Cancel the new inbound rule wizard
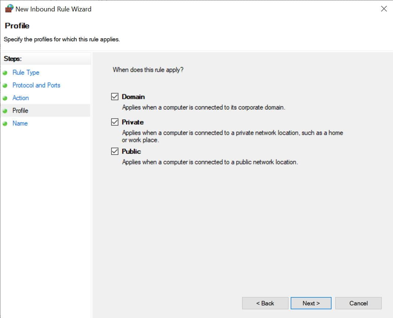Viewport: 393px width, 318px height. tap(358, 303)
